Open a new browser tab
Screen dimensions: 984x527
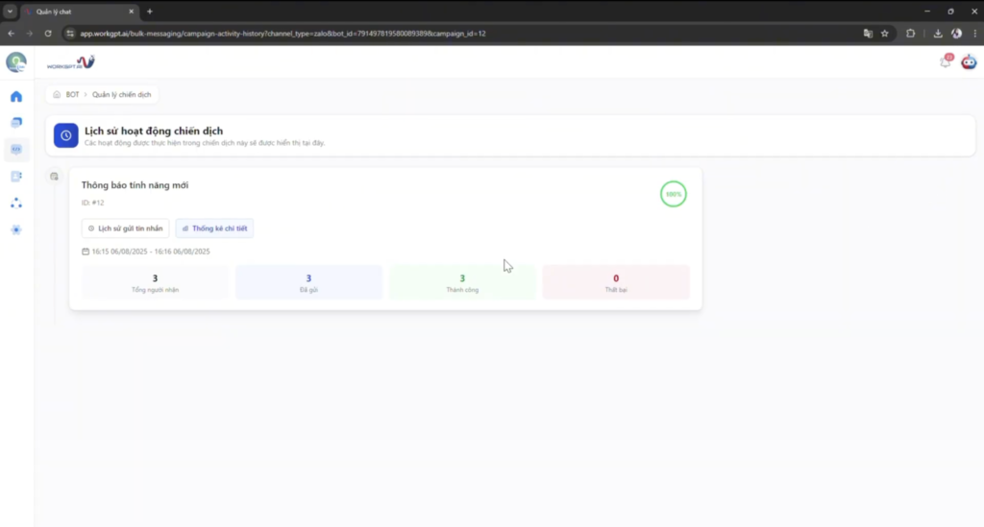[x=150, y=12]
